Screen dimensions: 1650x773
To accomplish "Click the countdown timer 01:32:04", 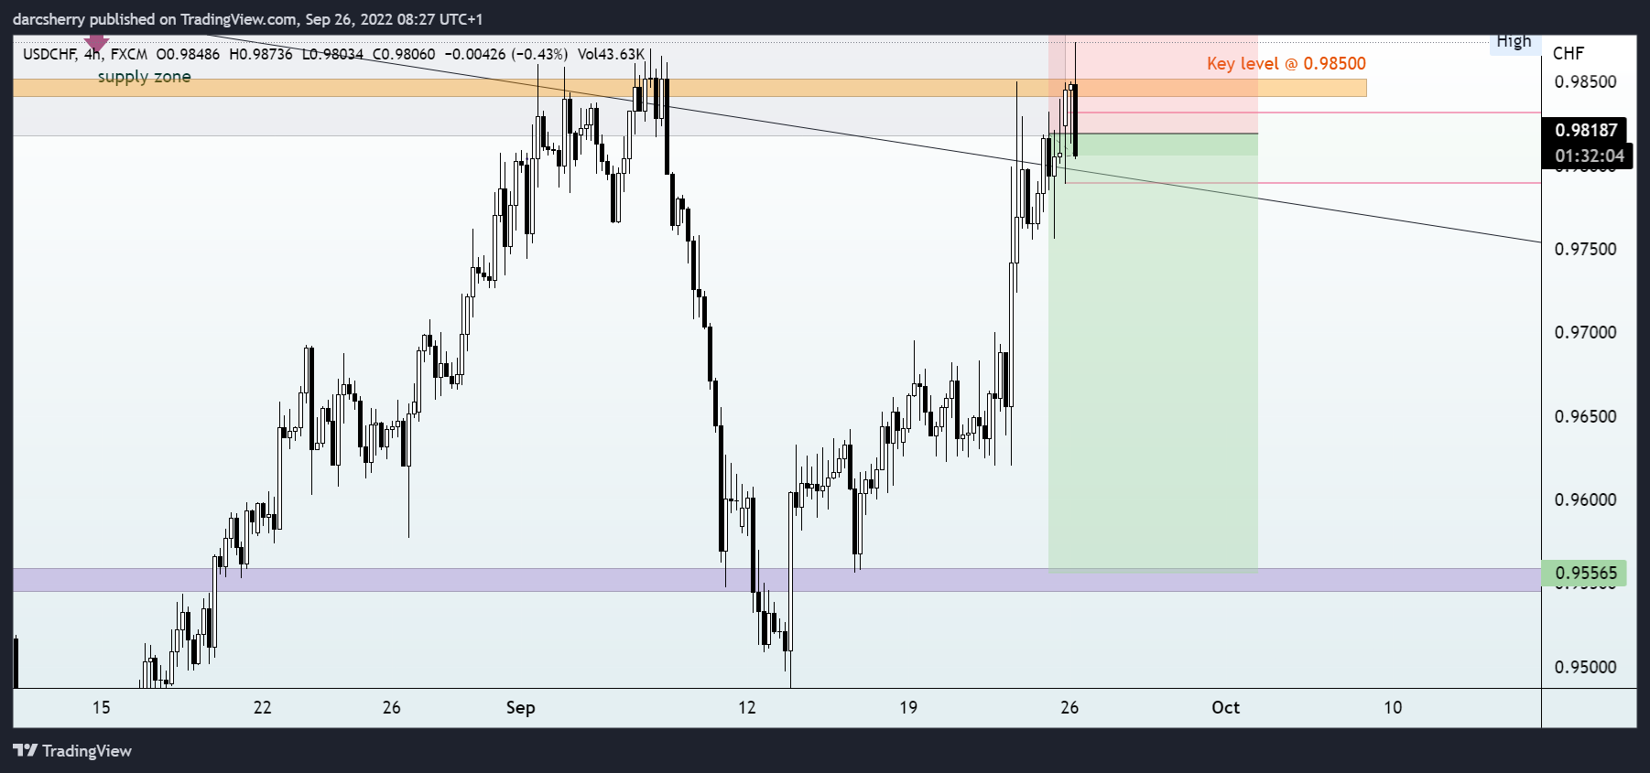I will pyautogui.click(x=1590, y=156).
